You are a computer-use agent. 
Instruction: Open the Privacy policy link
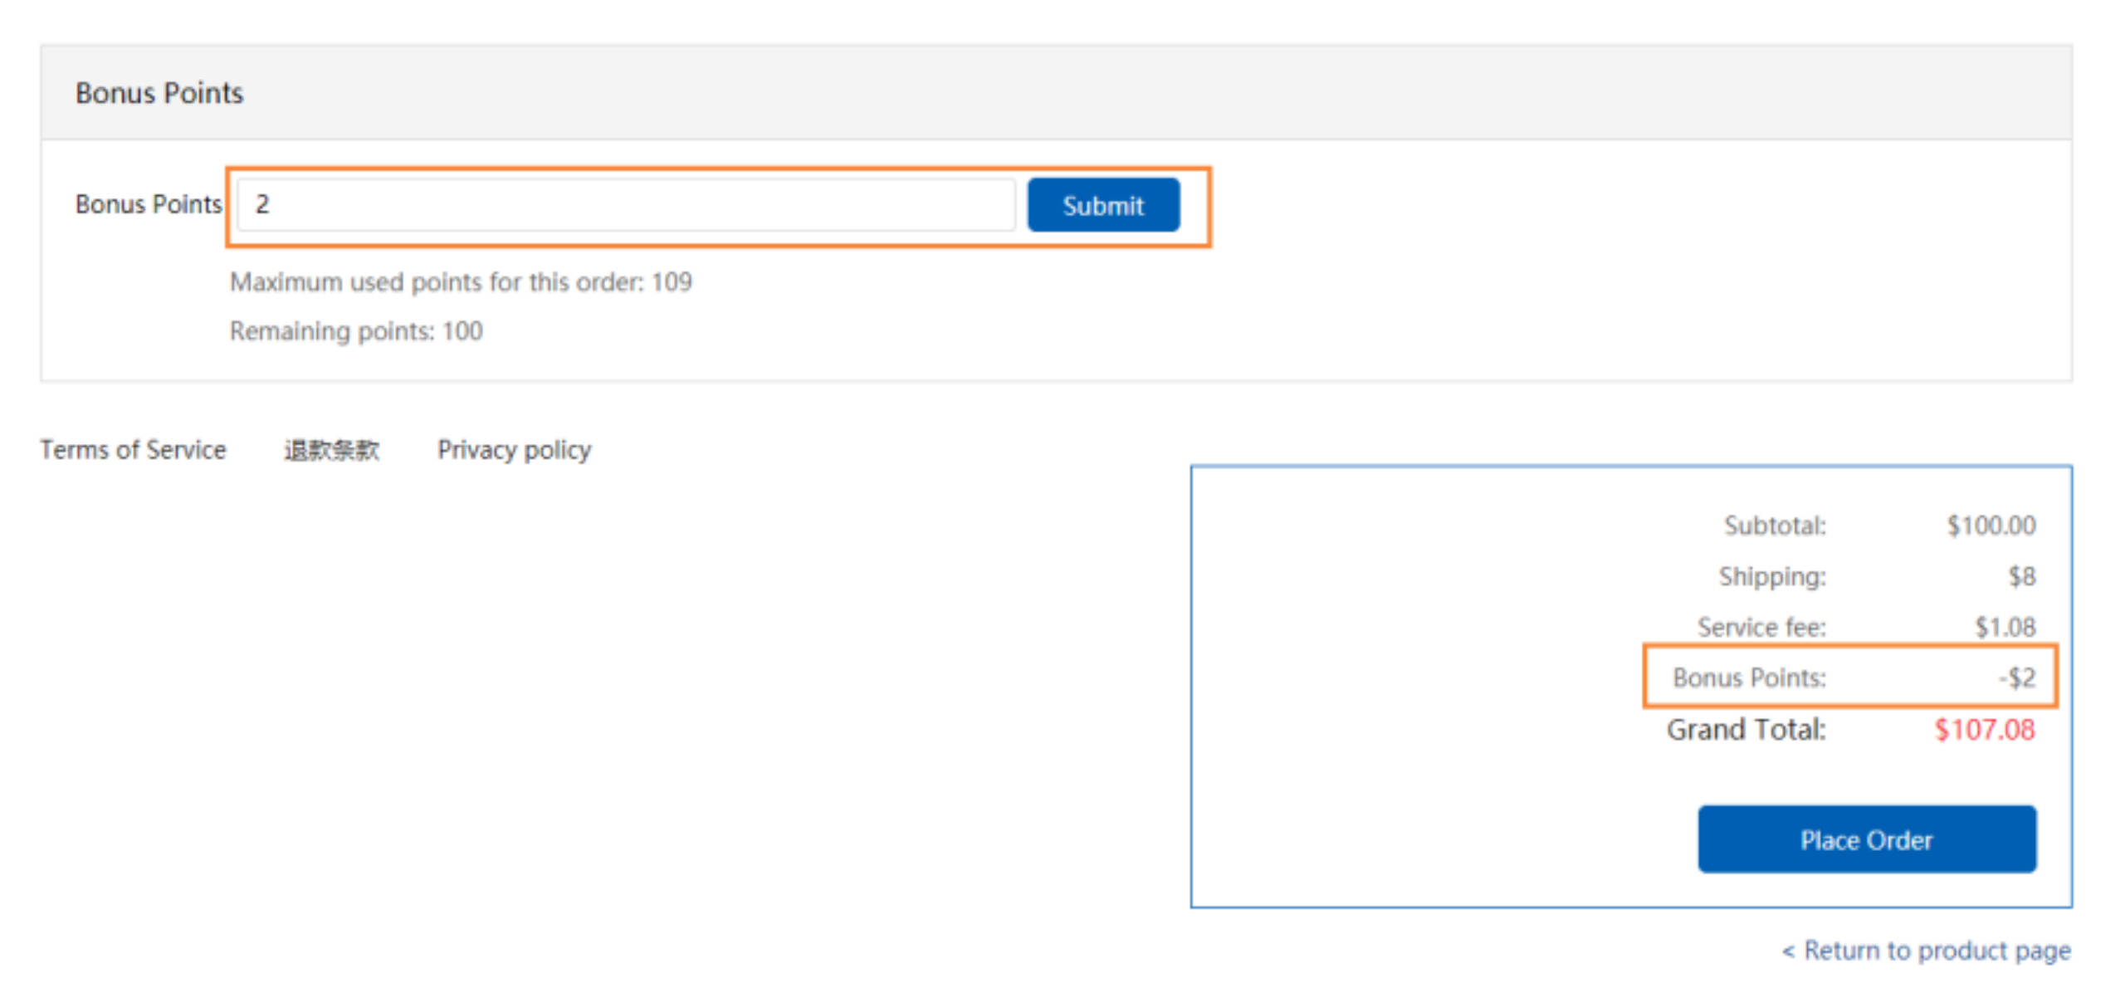tap(514, 449)
